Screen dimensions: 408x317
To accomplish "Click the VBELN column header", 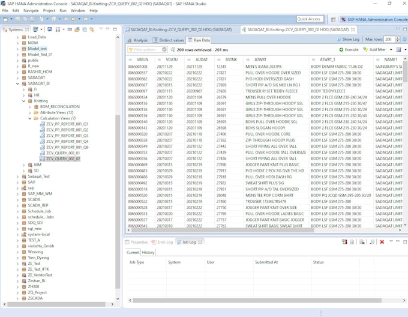I will 142,59.
